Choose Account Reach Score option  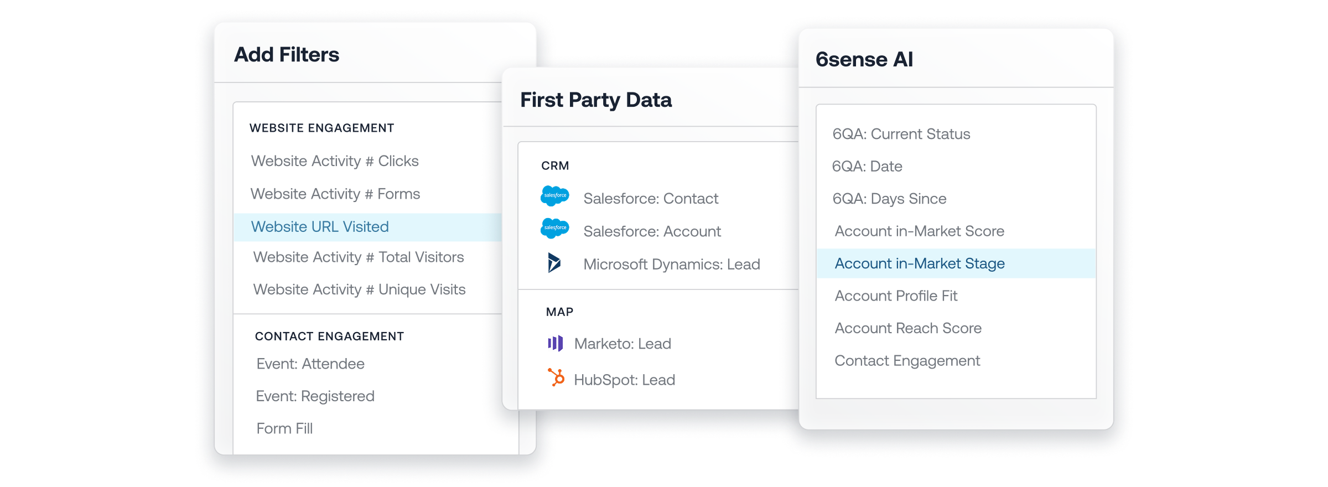pyautogui.click(x=908, y=328)
